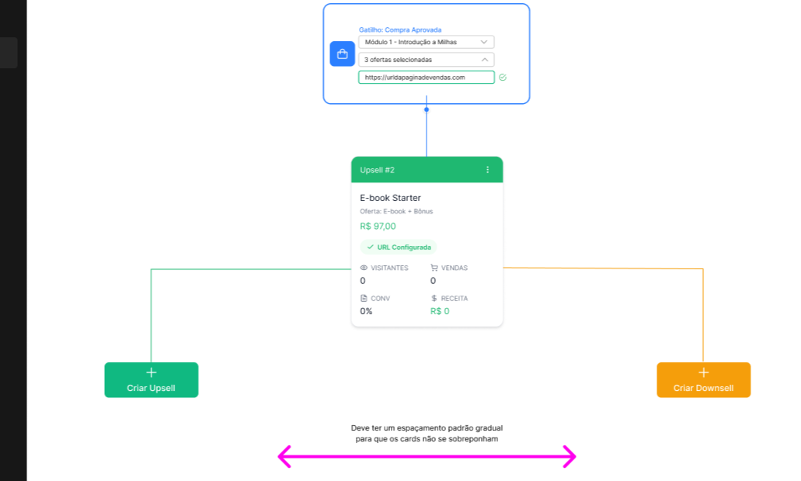Select the pink double-headed arrow annotation

click(x=427, y=457)
